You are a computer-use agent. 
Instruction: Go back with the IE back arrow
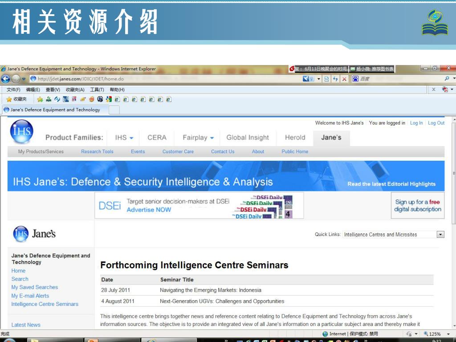(5, 78)
